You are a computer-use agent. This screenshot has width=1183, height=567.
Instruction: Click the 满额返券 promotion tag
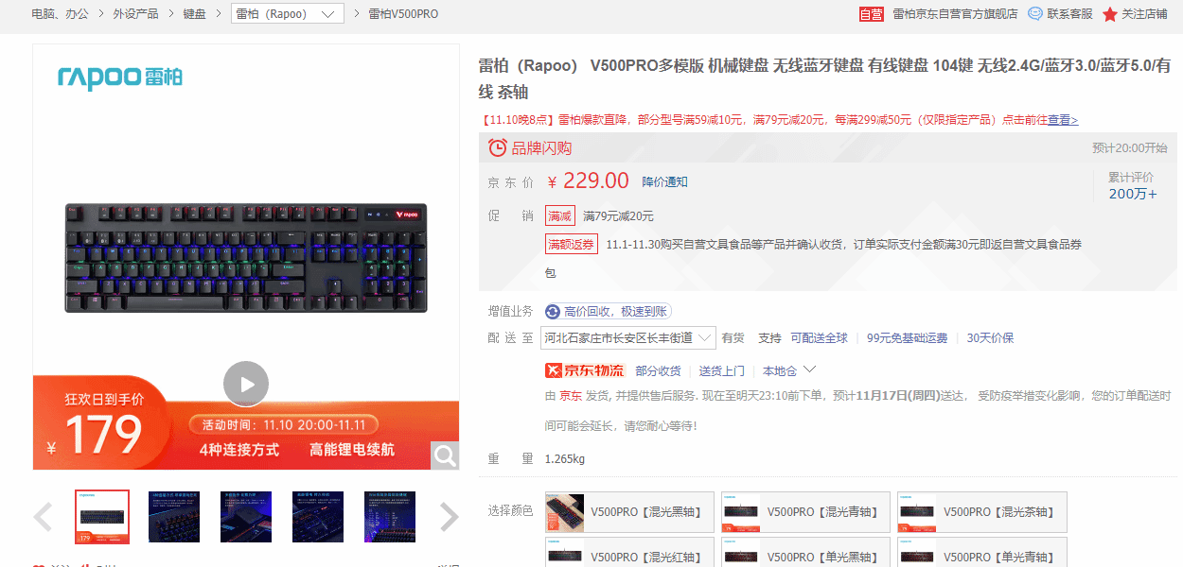coord(572,244)
